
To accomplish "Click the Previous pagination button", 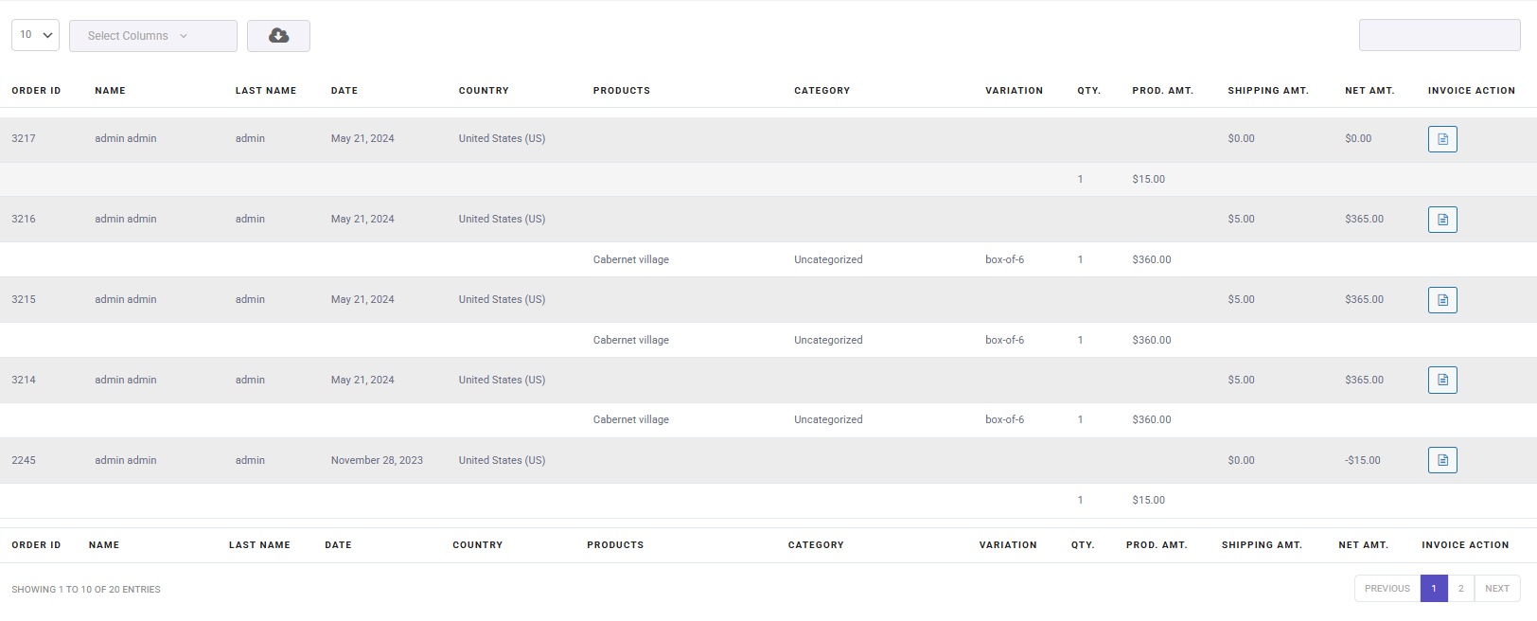I will 1387,589.
